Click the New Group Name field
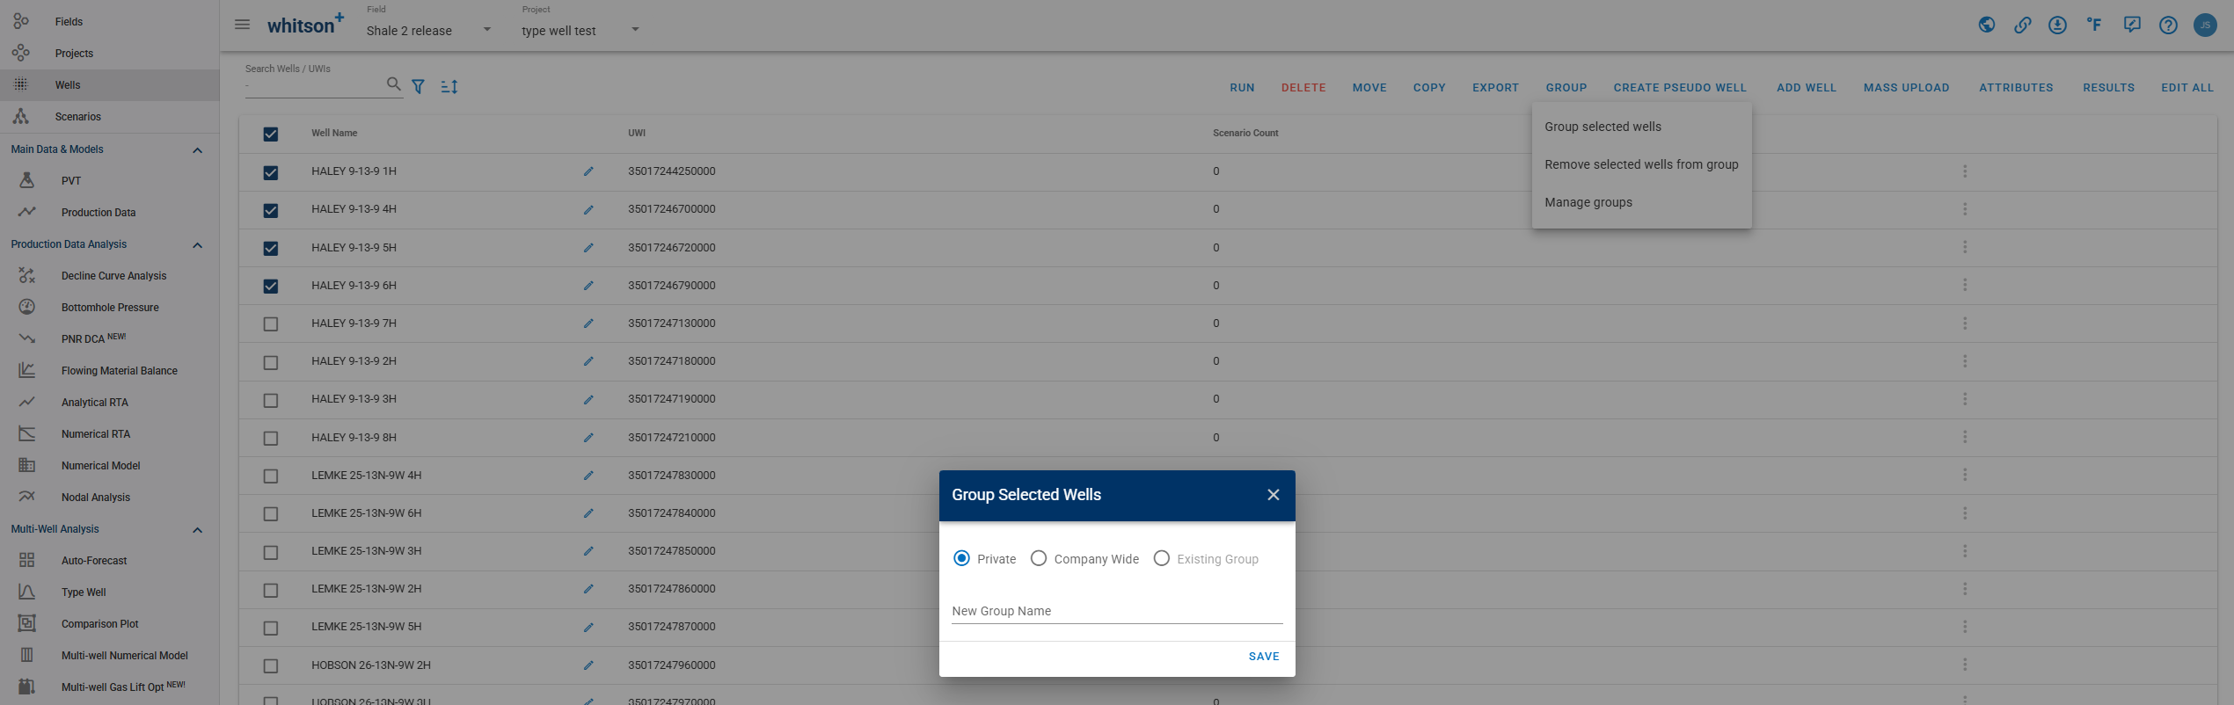The image size is (2234, 705). pos(1116,611)
